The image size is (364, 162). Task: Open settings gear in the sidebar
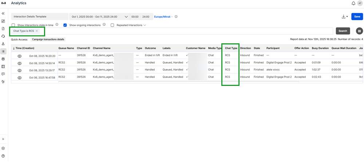(3, 149)
